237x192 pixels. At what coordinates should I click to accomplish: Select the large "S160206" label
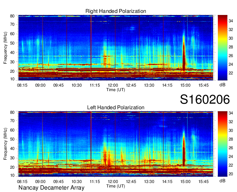point(205,99)
